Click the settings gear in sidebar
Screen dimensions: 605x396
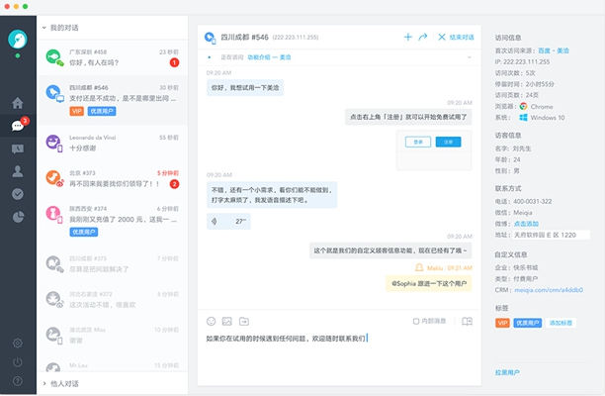coord(18,343)
